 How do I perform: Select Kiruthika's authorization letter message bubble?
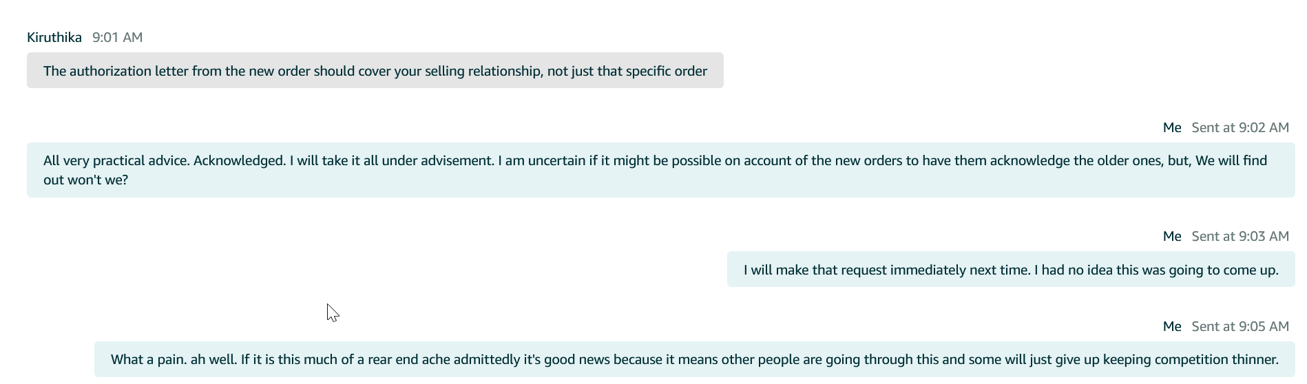coord(375,71)
